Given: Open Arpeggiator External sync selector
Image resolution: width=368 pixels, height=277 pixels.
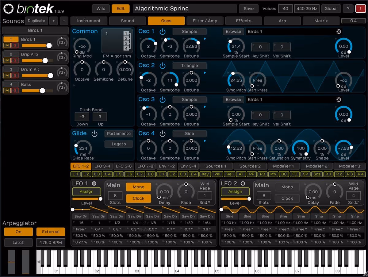Looking at the screenshot, I should coord(51,232).
